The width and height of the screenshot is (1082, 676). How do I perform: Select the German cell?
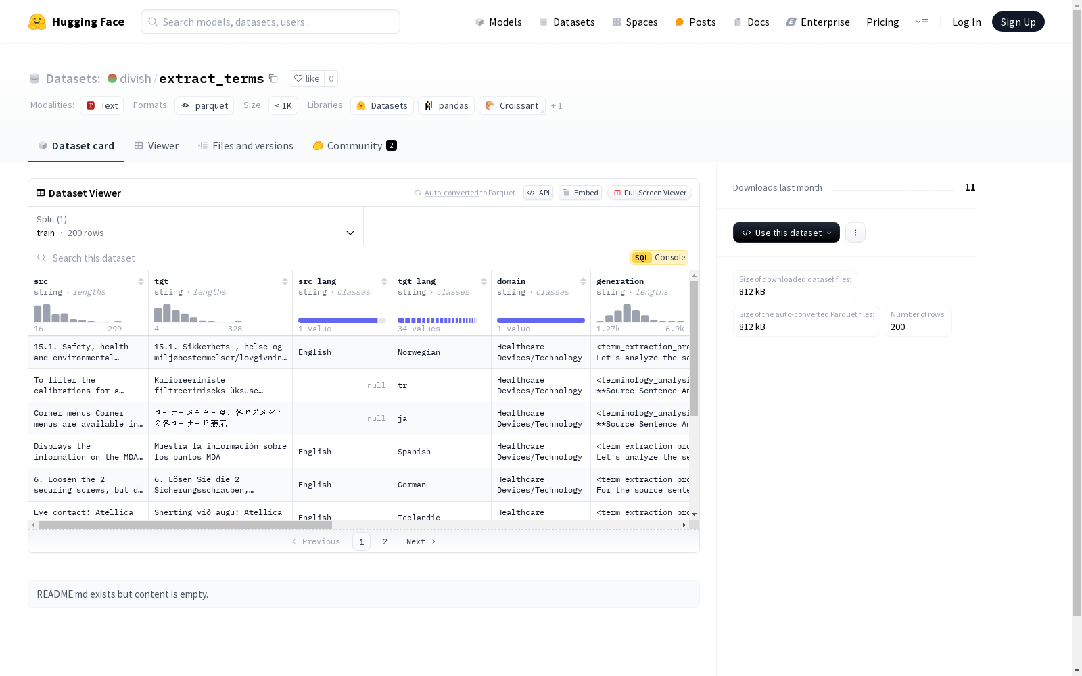click(442, 485)
